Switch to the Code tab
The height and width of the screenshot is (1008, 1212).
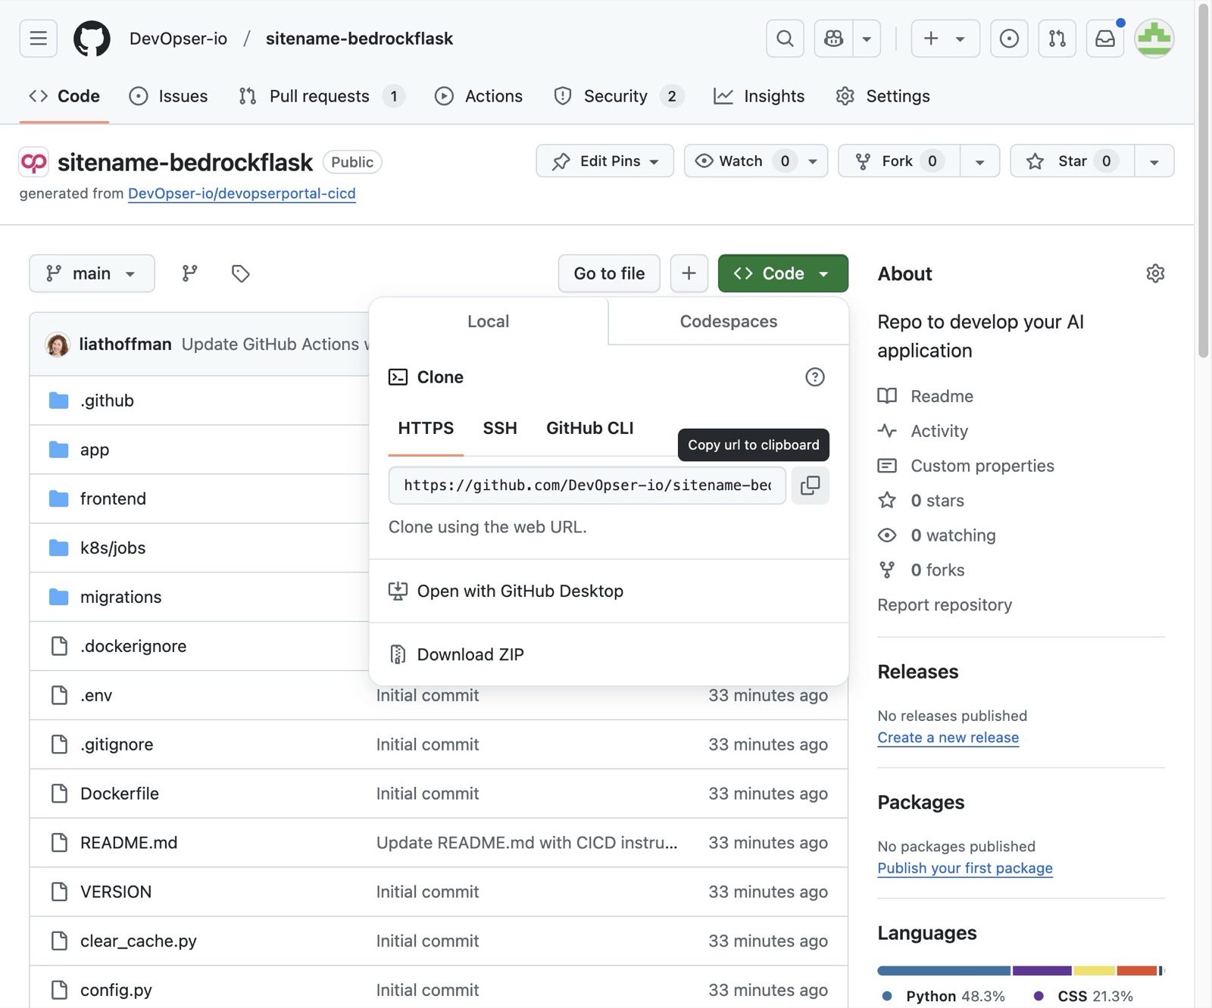64,96
